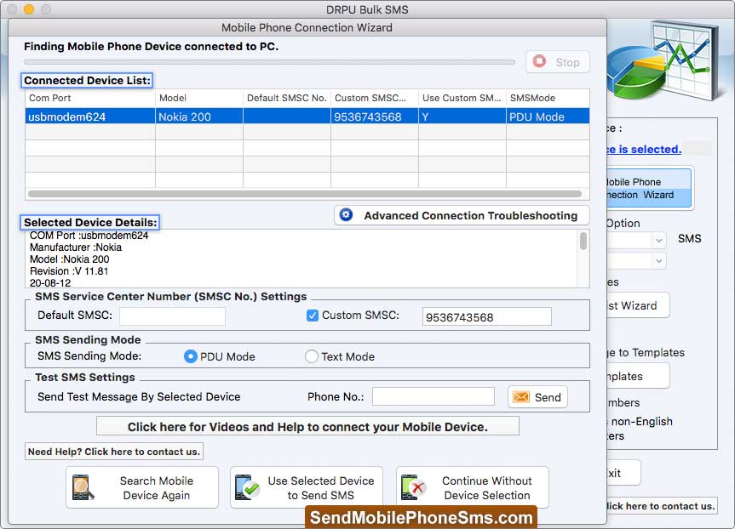
Task: Click the Com Port column header
Action: 90,98
